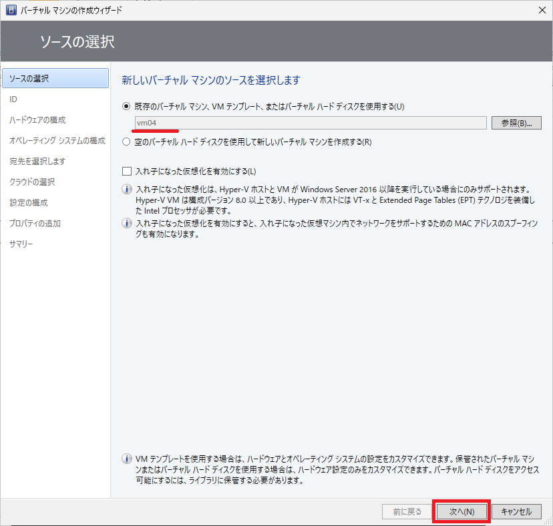This screenshot has height=526, width=553.
Task: Enable nested virtualization checkbox
Action: 127,172
